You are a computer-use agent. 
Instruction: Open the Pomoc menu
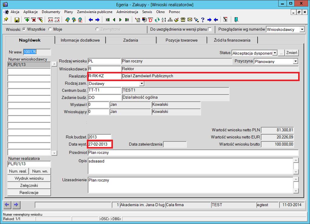[x=174, y=12]
